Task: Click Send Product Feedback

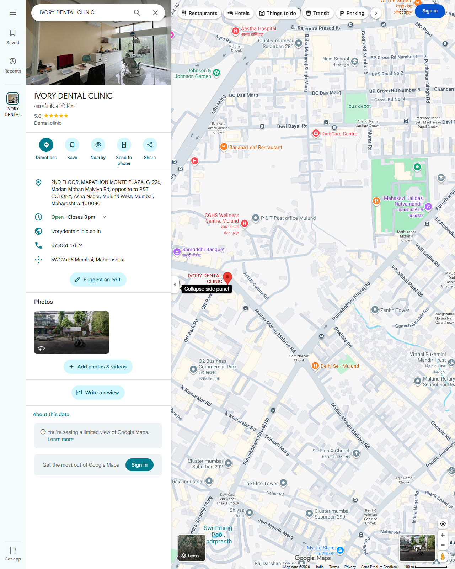Action: point(380,567)
